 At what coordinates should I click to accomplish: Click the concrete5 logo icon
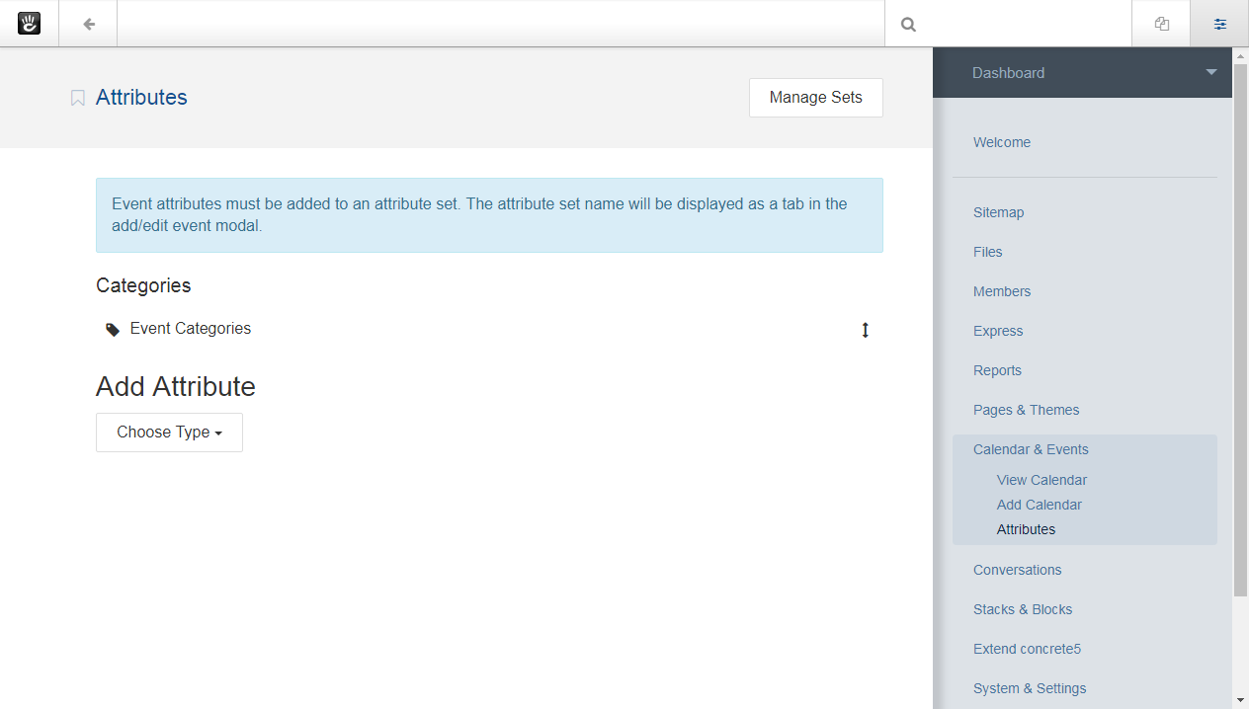click(29, 23)
